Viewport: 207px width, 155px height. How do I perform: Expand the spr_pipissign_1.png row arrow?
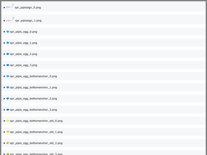point(4,21)
